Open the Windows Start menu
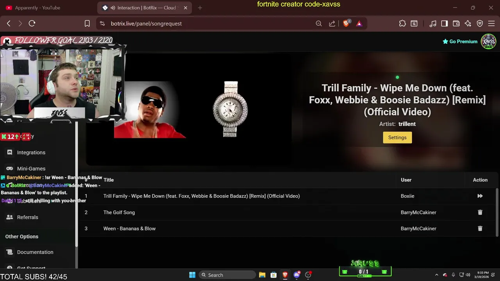Viewport: 500px width, 281px height. coord(192,275)
